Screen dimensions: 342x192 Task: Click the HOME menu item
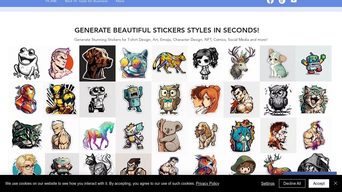[x=51, y=1]
